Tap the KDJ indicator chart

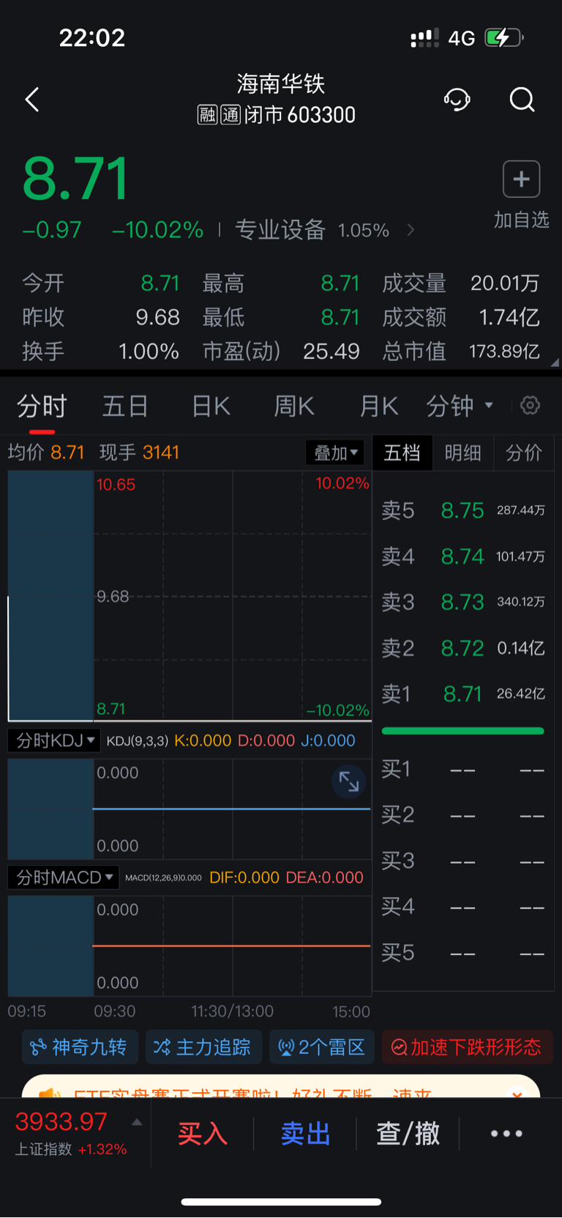[190, 809]
